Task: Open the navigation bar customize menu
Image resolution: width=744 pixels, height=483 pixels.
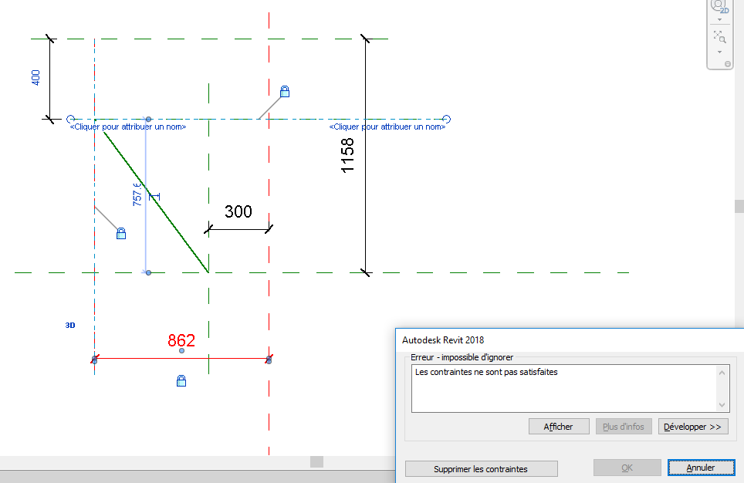Action: click(x=727, y=64)
